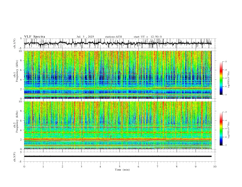The image size is (242, 187).
Task: Select the ch.2 "Frequency (kHz)" axis label
Action: coord(17,121)
